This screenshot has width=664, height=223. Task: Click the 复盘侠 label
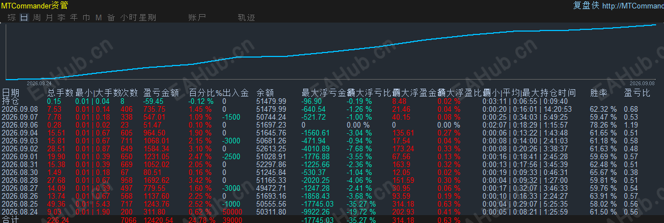coord(586,5)
